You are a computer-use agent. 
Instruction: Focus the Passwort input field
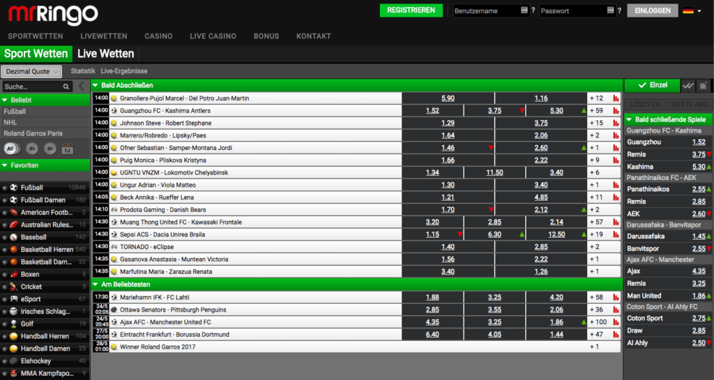pos(577,10)
